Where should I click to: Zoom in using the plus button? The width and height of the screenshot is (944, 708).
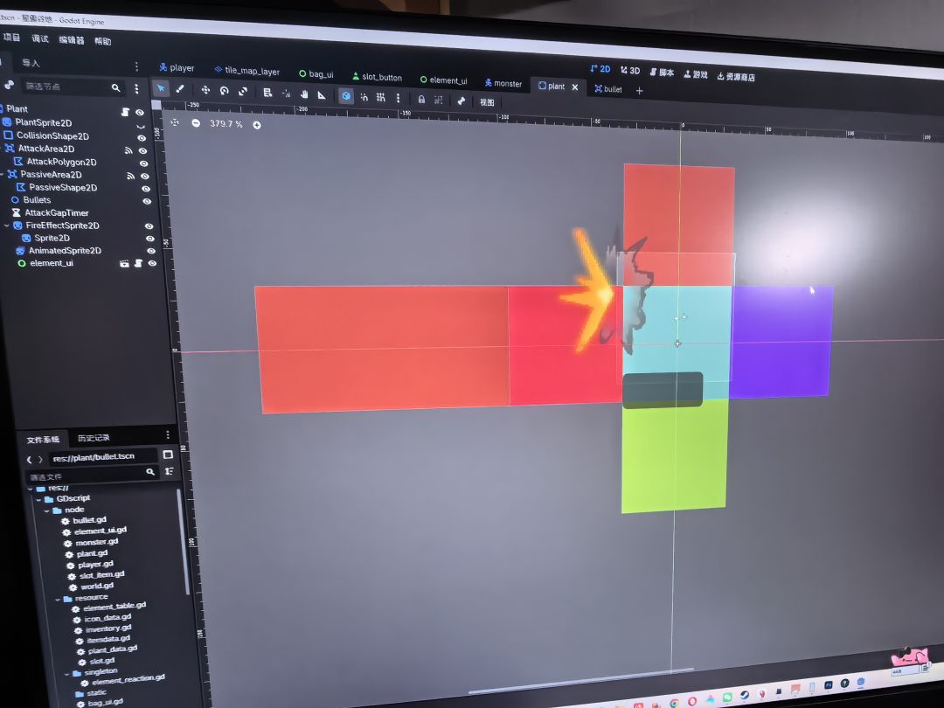257,125
